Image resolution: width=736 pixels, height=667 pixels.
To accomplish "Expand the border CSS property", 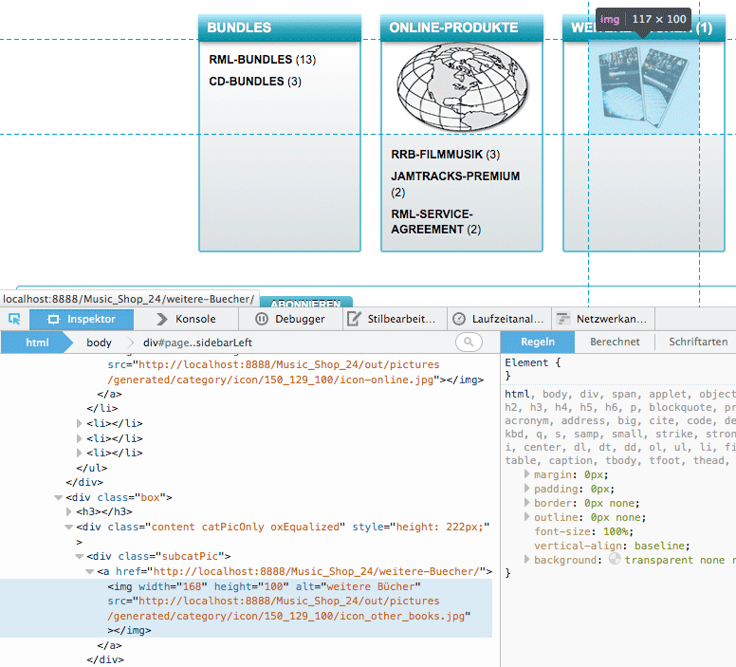I will point(527,503).
